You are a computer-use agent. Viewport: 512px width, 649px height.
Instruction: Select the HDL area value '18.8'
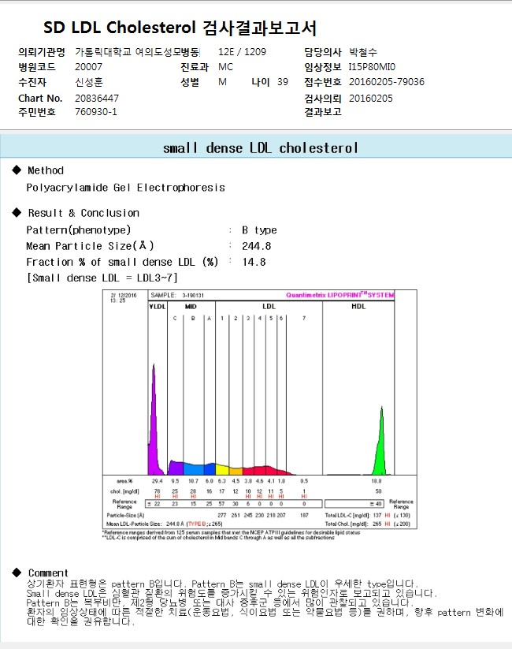377,481
